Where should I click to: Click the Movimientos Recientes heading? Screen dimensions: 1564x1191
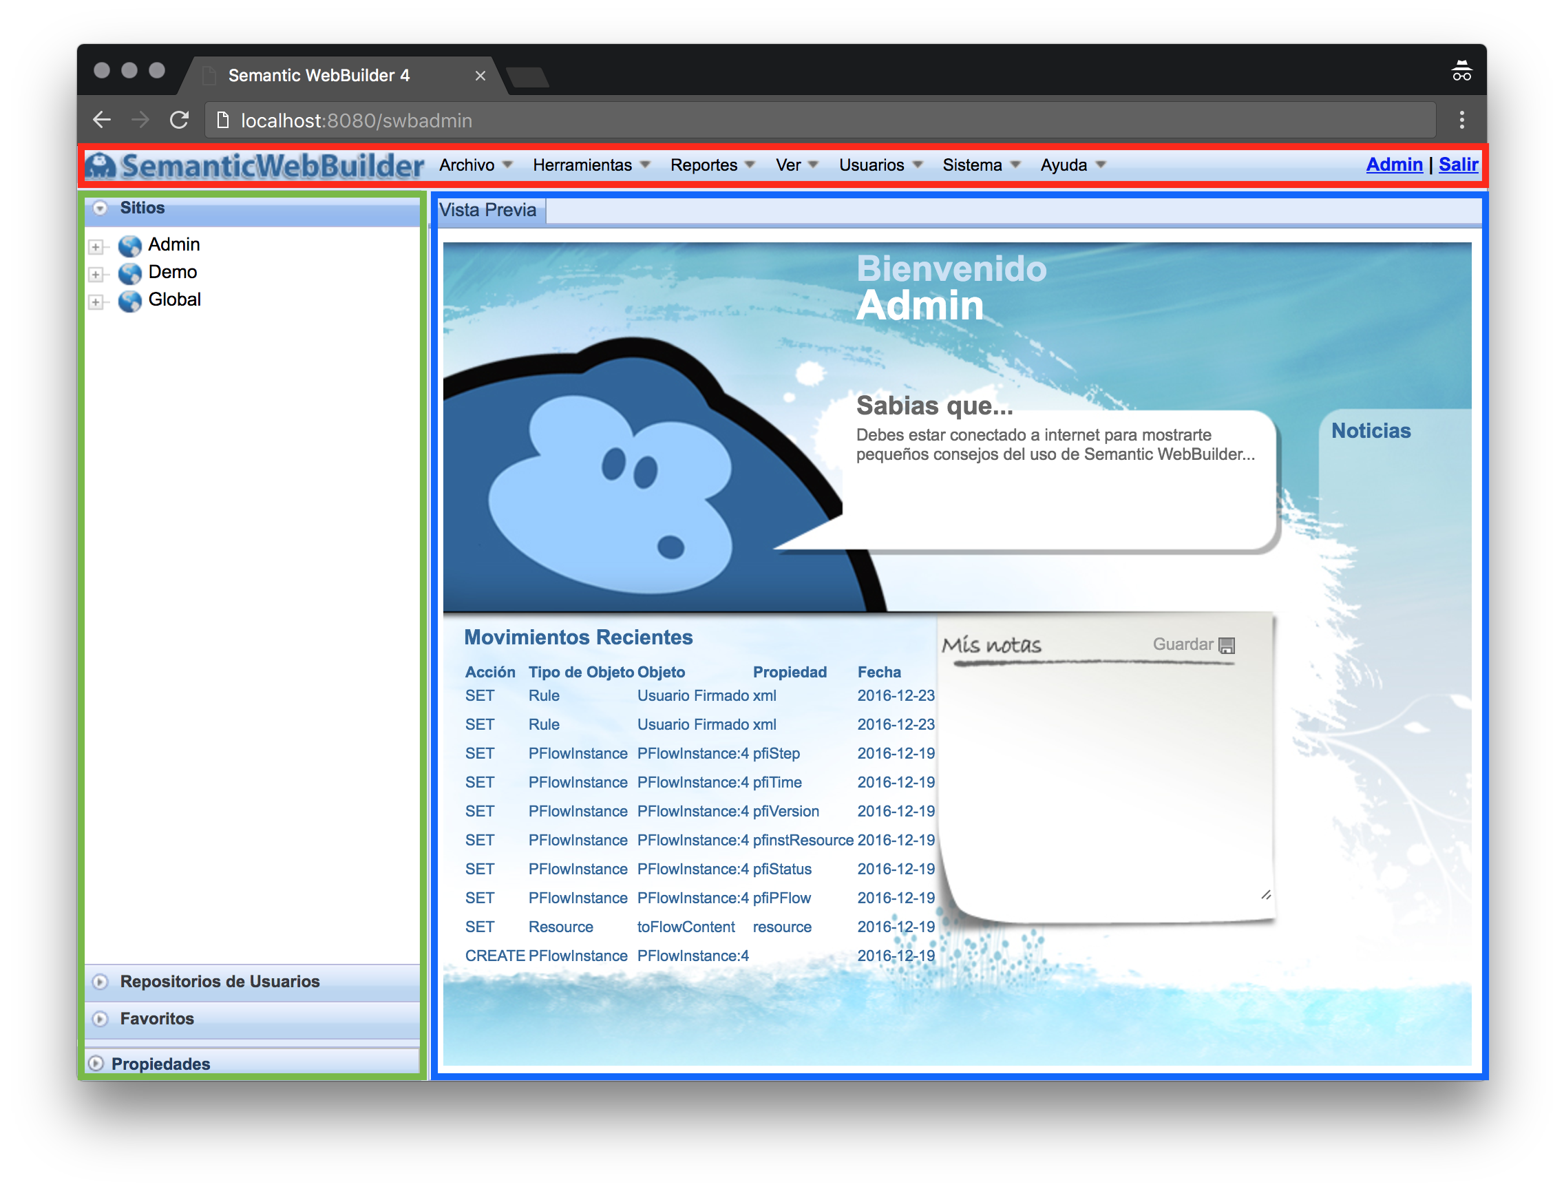click(x=578, y=637)
